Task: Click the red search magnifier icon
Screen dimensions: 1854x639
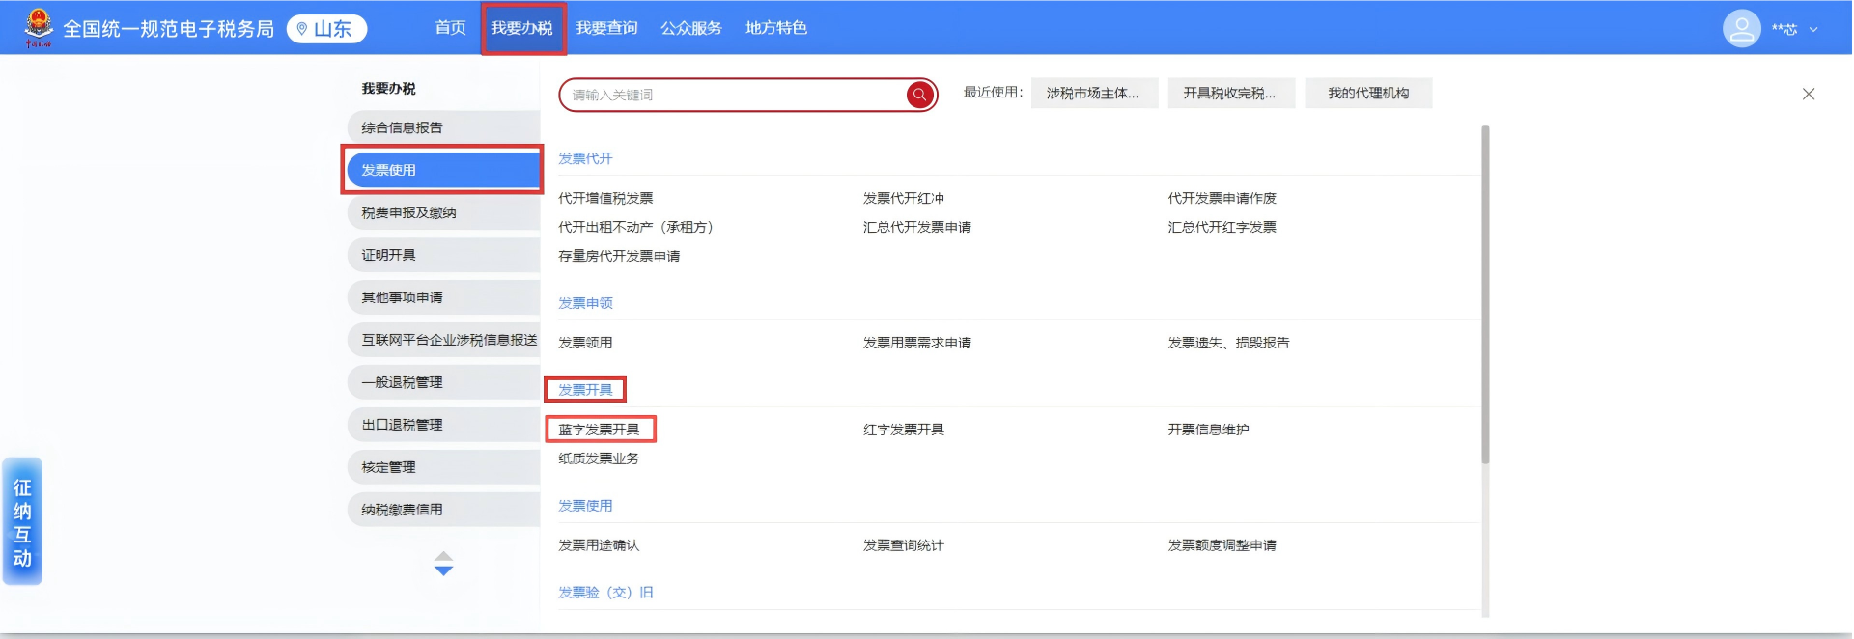Action: (919, 95)
